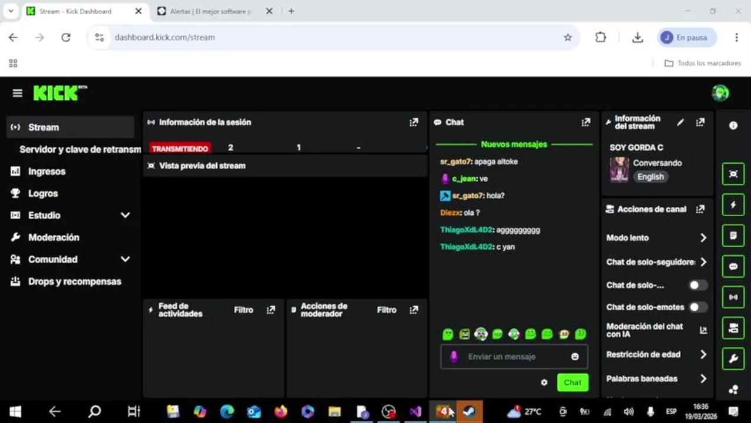Image resolution: width=751 pixels, height=423 pixels.
Task: Click the purple identity badge in message field
Action: tap(454, 357)
